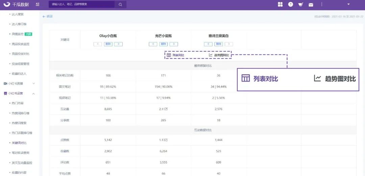Click the cell 154 | 90.06%
365x176 pixels.
163,86
